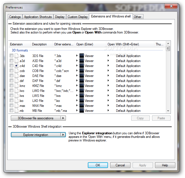Viewport: 185px width, 178px height.
Task: Expand the Open (Enter) arrow for .mb
Action: click(77, 110)
